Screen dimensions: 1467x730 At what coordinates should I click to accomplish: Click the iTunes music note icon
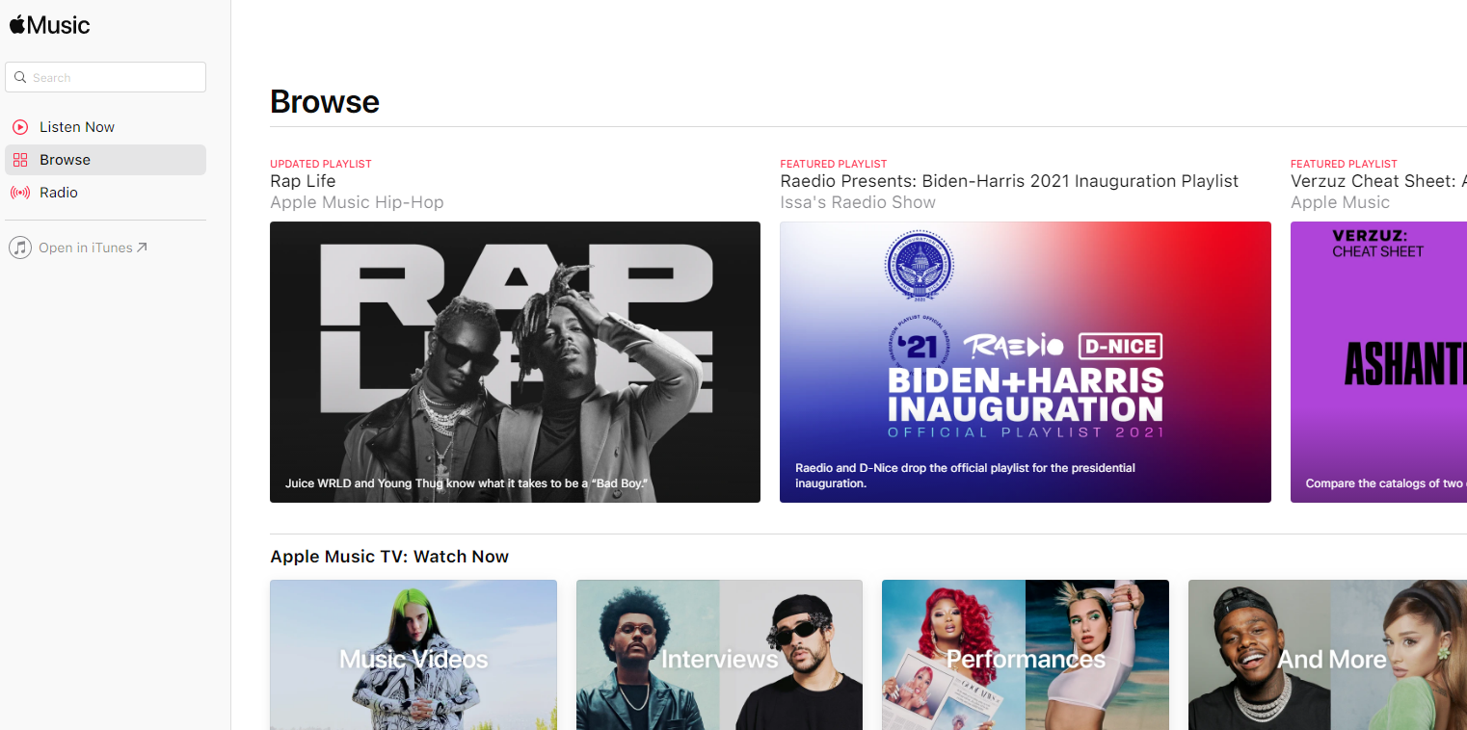(x=20, y=248)
